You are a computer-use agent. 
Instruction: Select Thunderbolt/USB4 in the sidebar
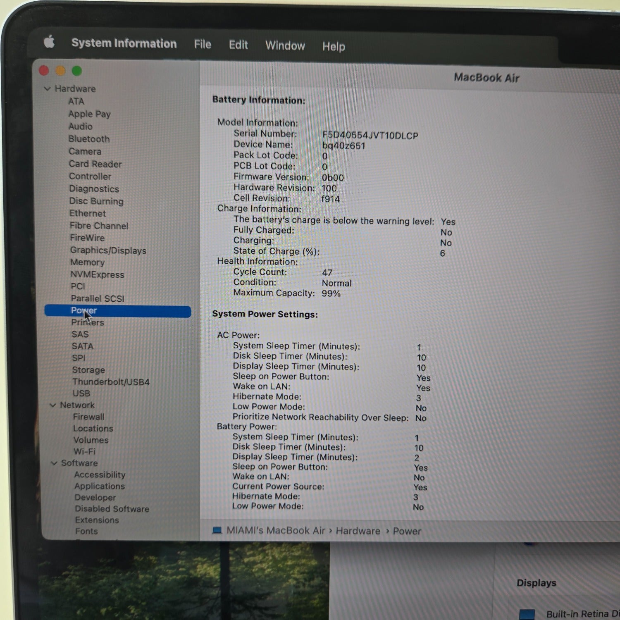(x=111, y=382)
